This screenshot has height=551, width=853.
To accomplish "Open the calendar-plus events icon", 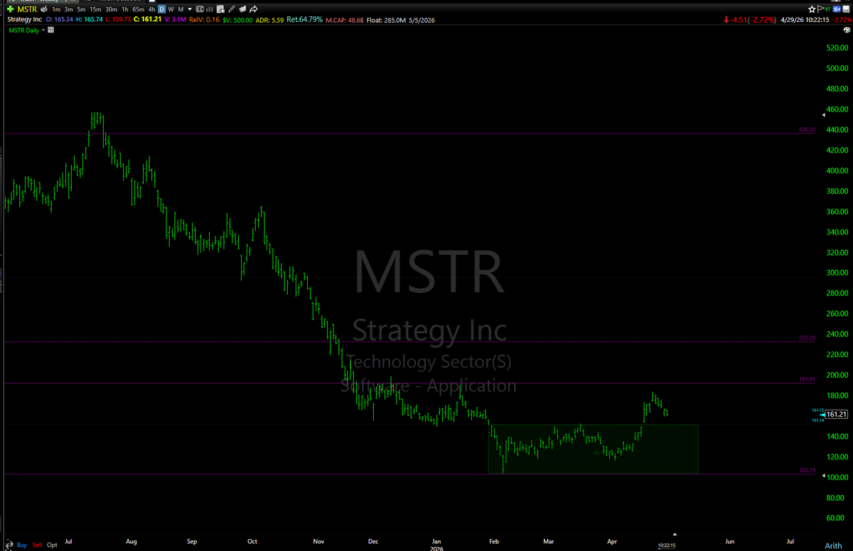I will [x=220, y=9].
